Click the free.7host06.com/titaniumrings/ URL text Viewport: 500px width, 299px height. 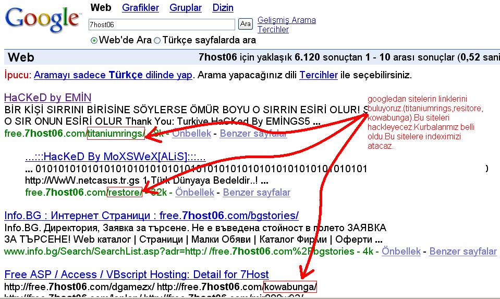tap(75, 134)
